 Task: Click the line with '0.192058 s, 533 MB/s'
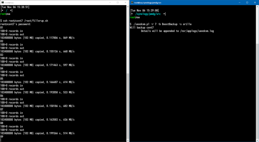(37, 92)
